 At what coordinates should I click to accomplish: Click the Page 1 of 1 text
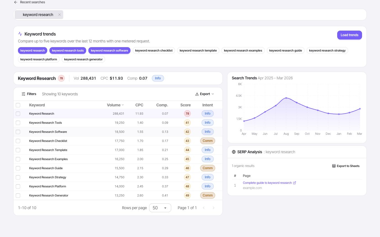tap(187, 208)
